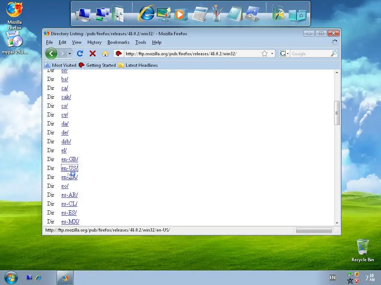Image resolution: width=381 pixels, height=285 pixels.
Task: Open the personalization monitor icon in dock
Action: pos(164,14)
